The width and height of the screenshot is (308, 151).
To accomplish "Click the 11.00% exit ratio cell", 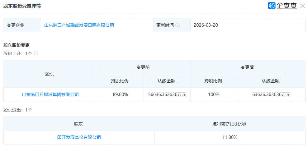I will click(230, 138).
